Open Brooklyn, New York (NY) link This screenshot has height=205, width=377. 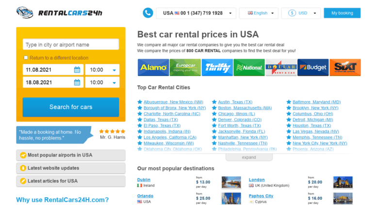click(315, 108)
